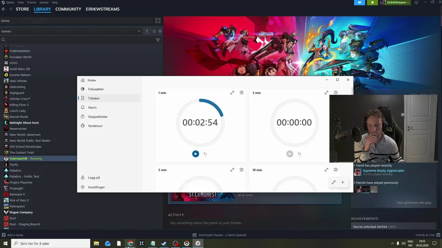Open the Friends menu in Steam
The width and height of the screenshot is (442, 248).
31,2
